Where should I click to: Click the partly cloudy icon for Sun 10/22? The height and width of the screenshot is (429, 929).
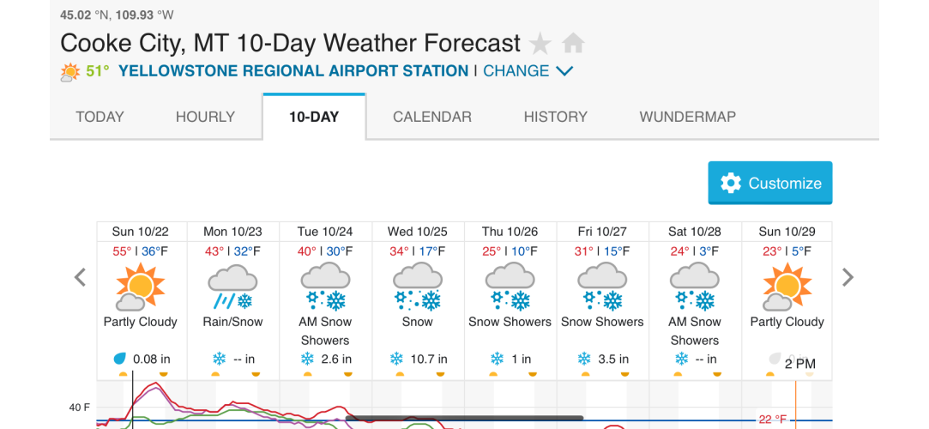[141, 287]
